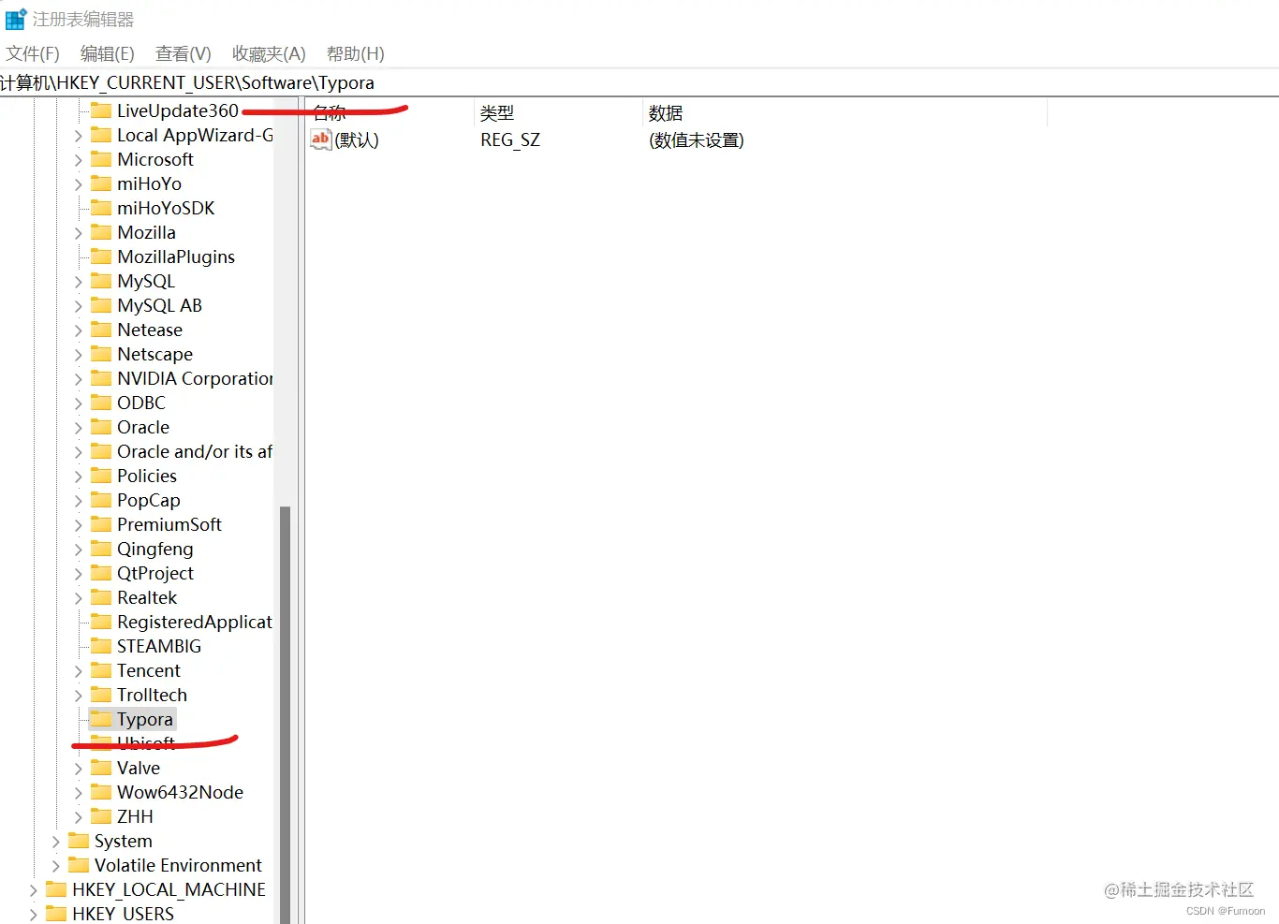
Task: Click the registry path address bar
Action: click(x=639, y=82)
